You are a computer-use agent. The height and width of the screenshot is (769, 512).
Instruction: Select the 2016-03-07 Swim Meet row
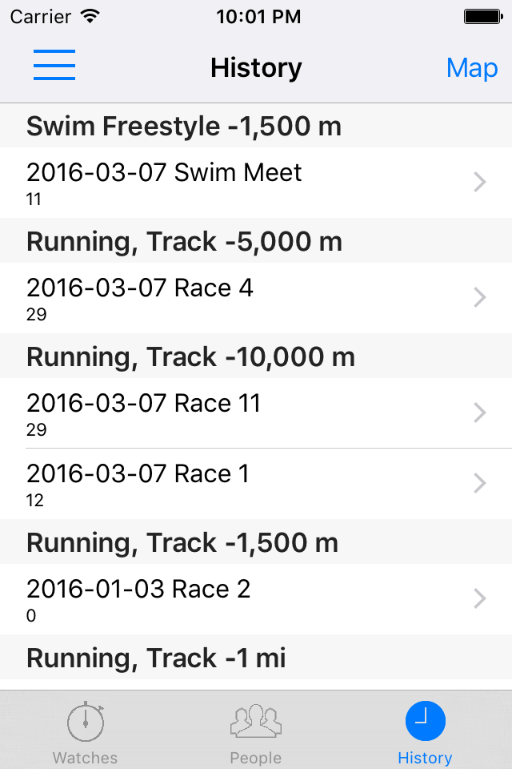click(x=256, y=183)
